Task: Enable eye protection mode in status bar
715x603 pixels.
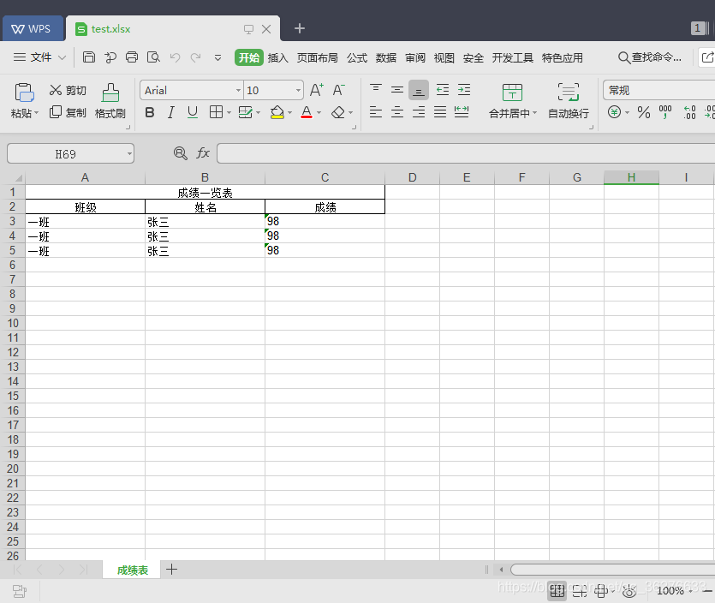Action: pyautogui.click(x=629, y=591)
